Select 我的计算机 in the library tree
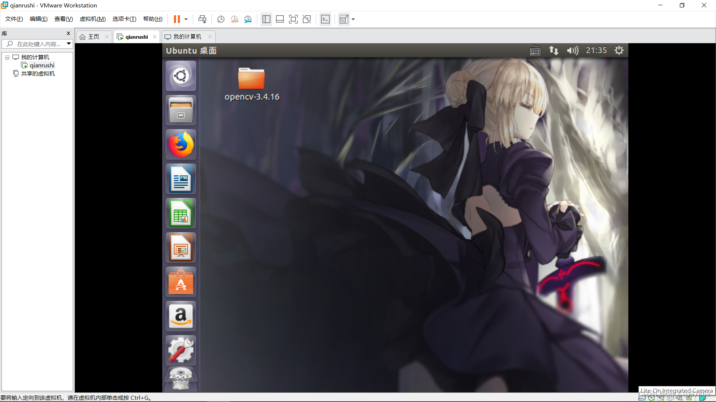Image resolution: width=716 pixels, height=402 pixels. pyautogui.click(x=35, y=57)
